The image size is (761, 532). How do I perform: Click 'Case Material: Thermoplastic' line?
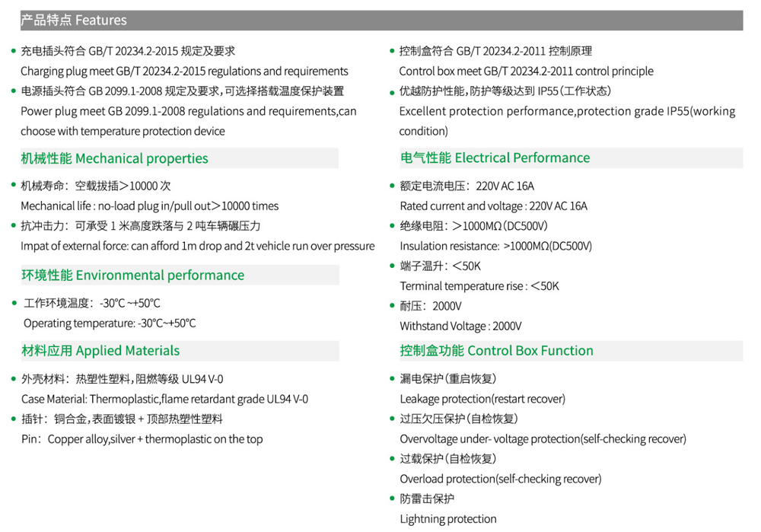pyautogui.click(x=164, y=399)
